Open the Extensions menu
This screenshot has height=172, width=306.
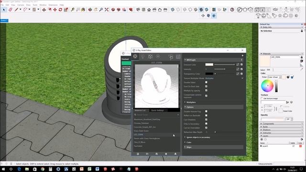[x=53, y=5]
